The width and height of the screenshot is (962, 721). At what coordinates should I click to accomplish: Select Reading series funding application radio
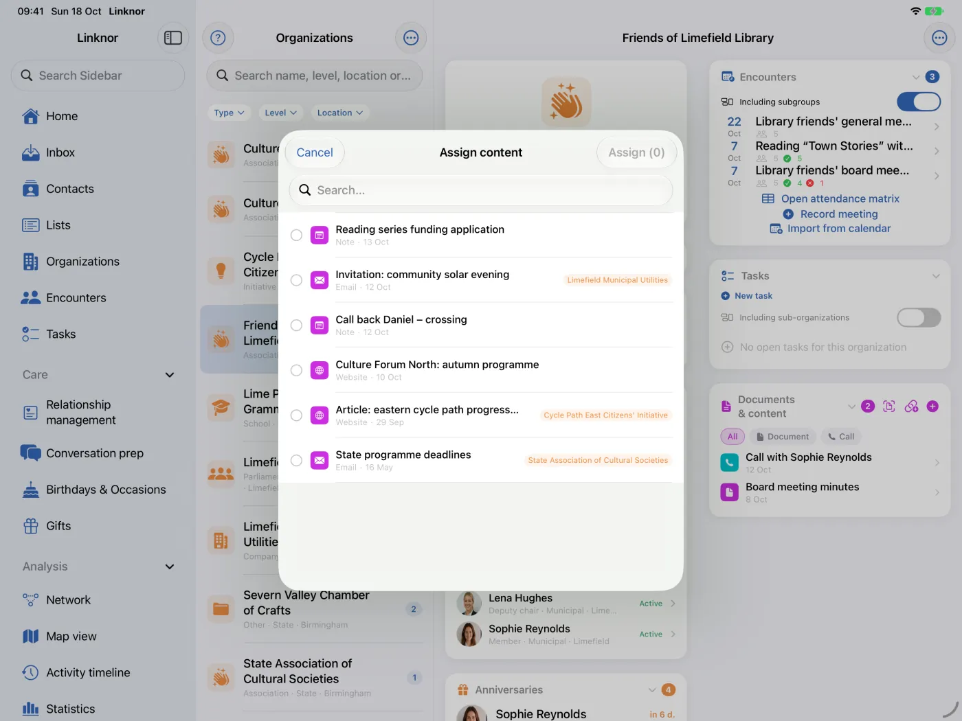(296, 236)
